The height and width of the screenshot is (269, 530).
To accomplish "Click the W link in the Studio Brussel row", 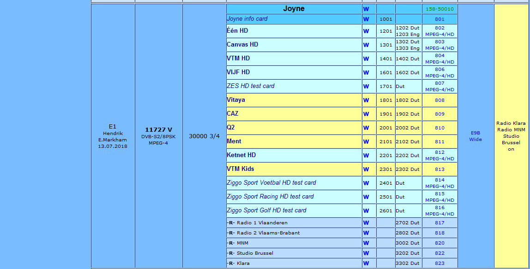I will pos(366,253).
